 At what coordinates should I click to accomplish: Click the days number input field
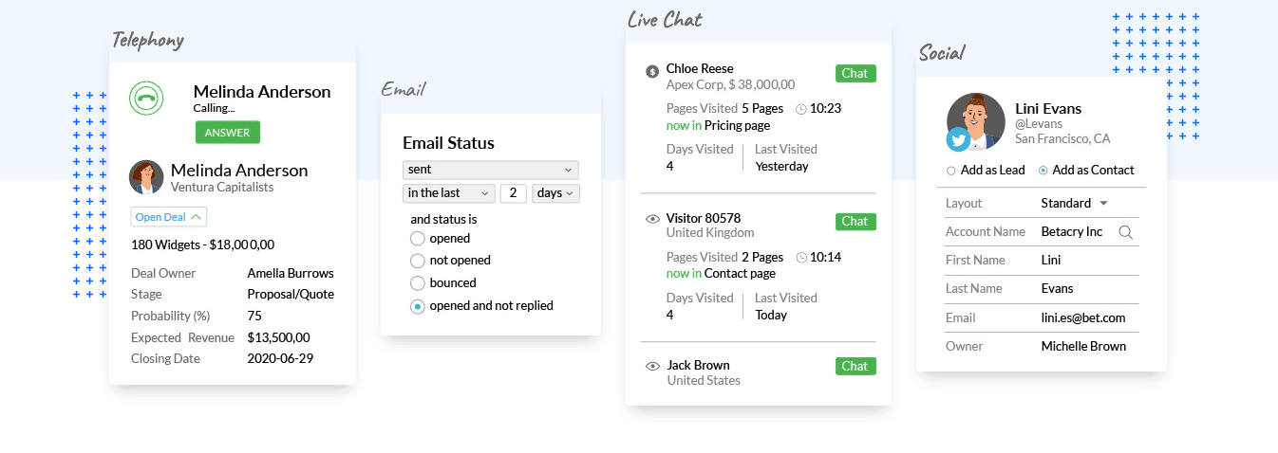point(513,193)
